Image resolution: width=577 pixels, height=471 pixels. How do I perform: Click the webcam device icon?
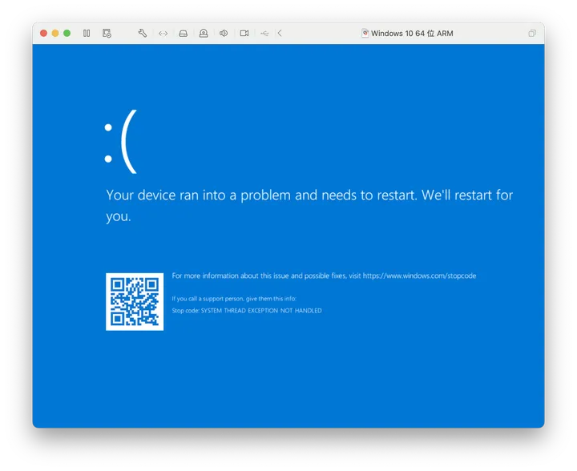[x=204, y=34]
